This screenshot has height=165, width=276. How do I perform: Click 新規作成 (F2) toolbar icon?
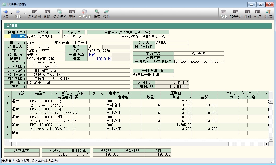(x=35, y=12)
